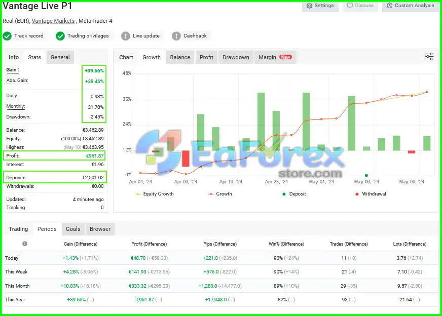This screenshot has width=442, height=316.
Task: Open chart options sliders icon
Action: point(429,57)
